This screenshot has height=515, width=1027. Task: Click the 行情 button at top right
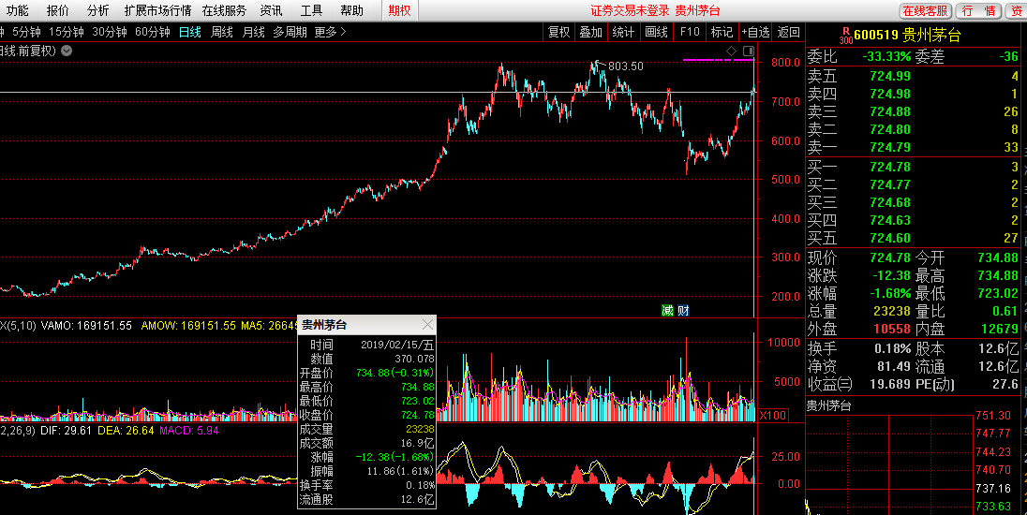point(978,10)
